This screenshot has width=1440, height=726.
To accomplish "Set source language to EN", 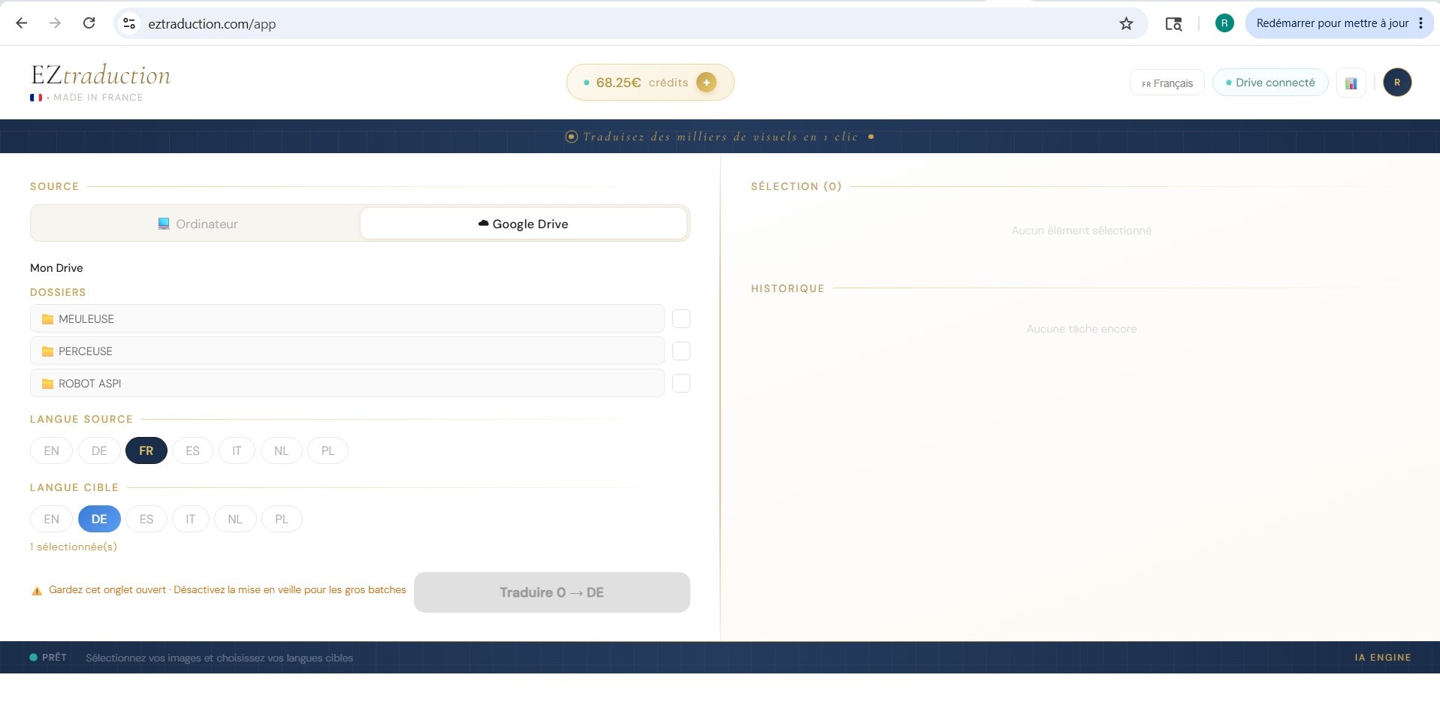I will tap(51, 450).
